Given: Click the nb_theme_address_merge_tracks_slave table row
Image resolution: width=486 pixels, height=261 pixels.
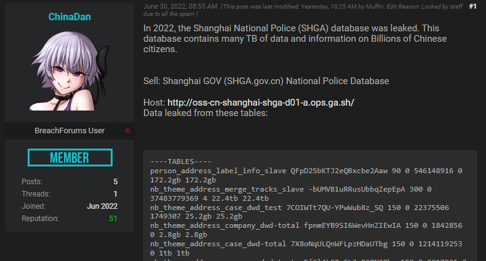Looking at the screenshot, I should point(291,193).
